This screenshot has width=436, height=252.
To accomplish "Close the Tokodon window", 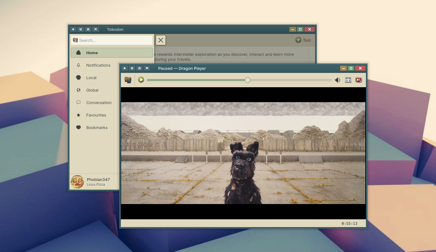I will click(309, 29).
